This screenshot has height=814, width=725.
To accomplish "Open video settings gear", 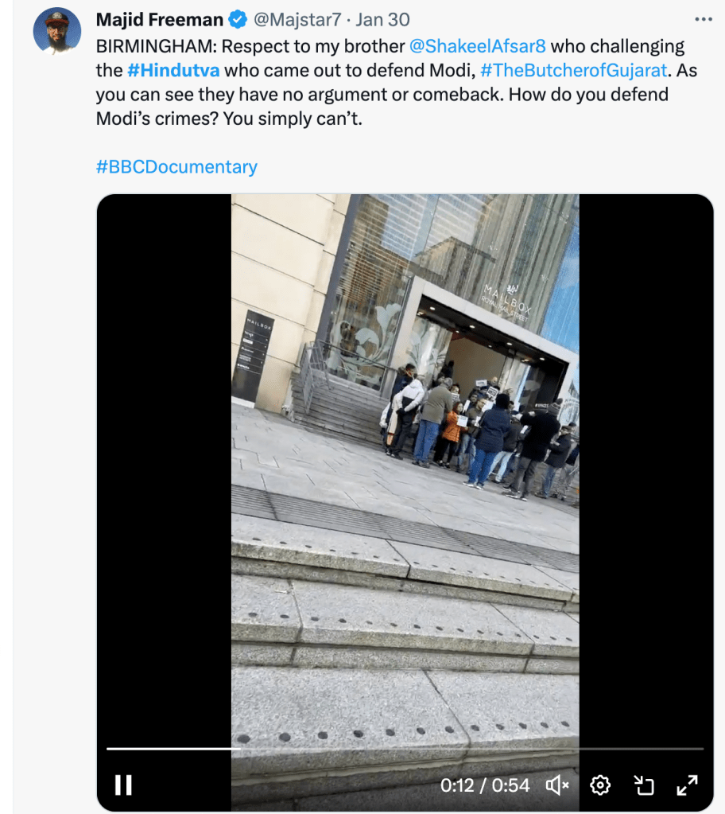I will pos(600,785).
